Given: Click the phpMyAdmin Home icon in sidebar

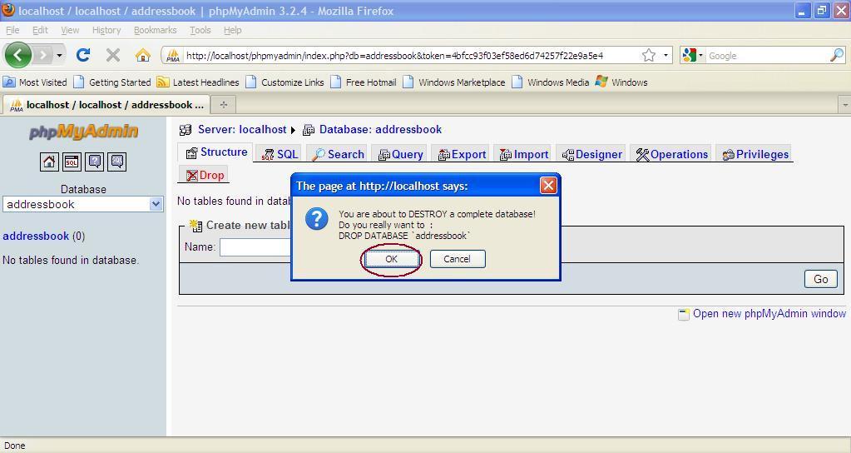Looking at the screenshot, I should (49, 162).
